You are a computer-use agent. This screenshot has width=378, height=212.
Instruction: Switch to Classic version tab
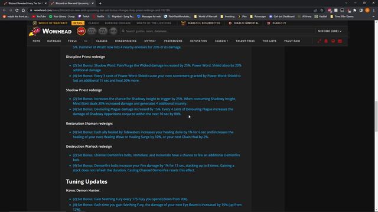(x=94, y=23)
